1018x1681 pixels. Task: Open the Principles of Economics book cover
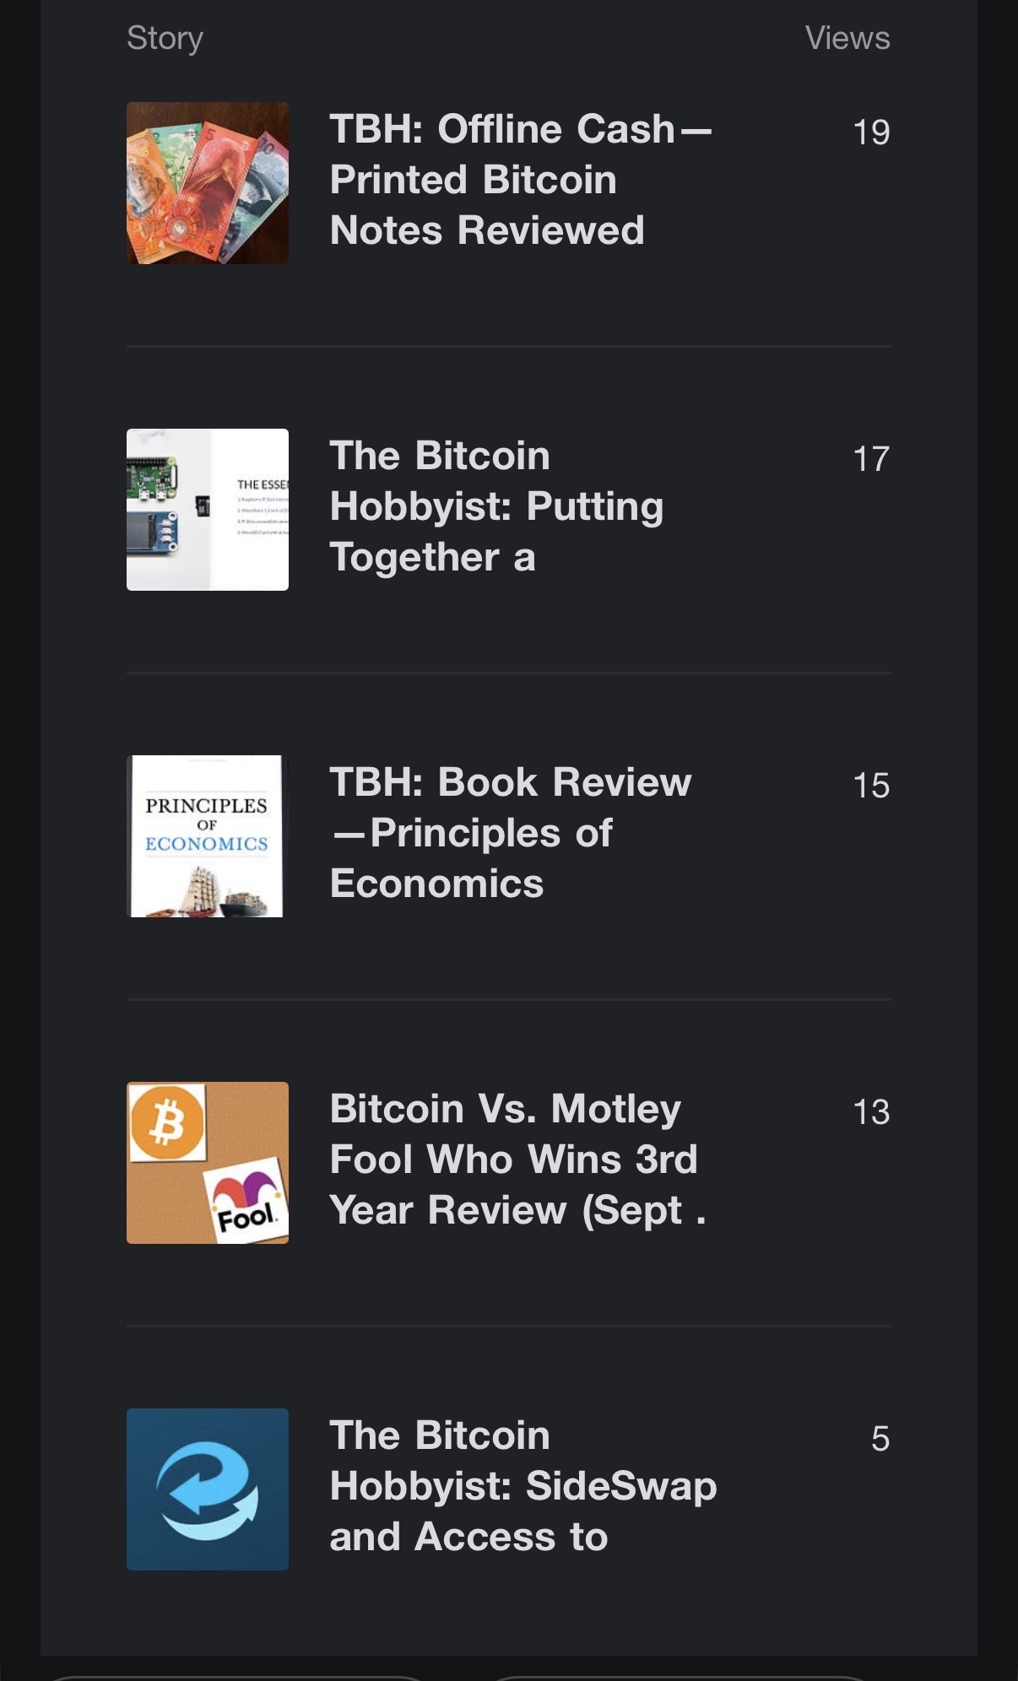pos(208,836)
